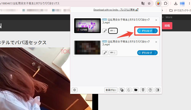Open the Extensions puzzle-piece menu

pyautogui.click(x=166, y=3)
